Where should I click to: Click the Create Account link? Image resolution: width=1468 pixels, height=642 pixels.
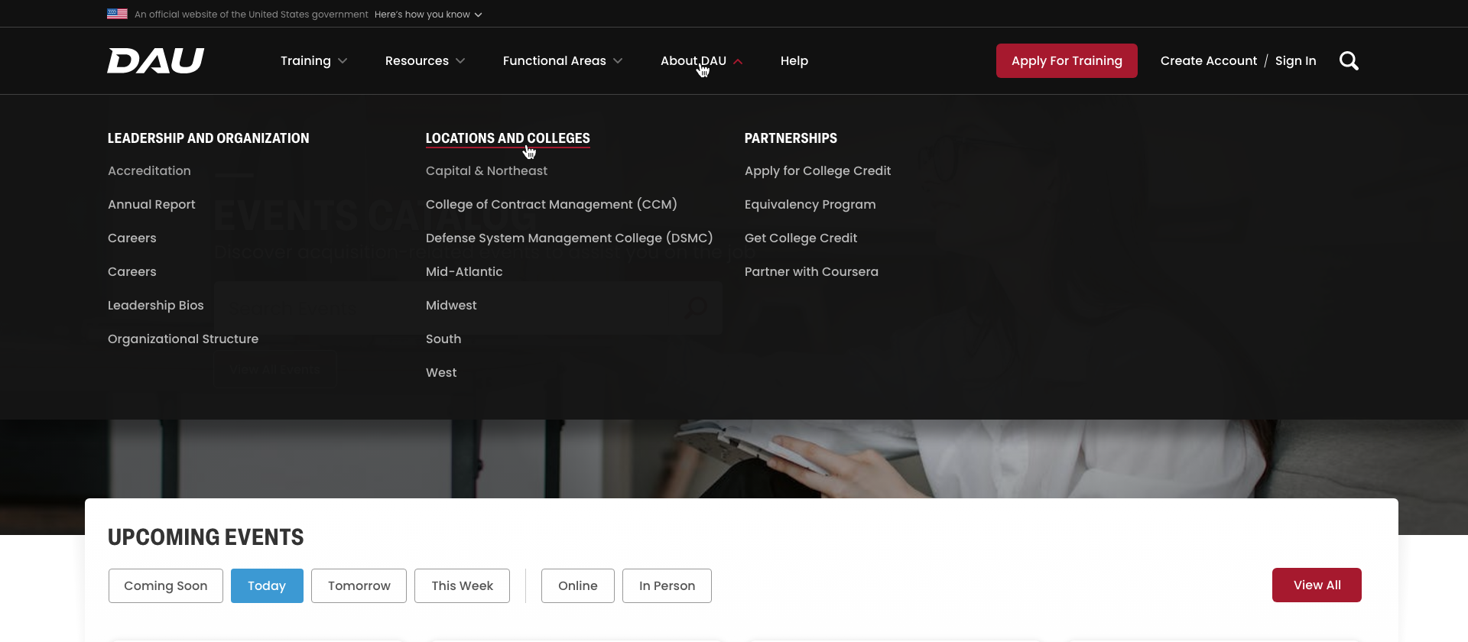1208,60
